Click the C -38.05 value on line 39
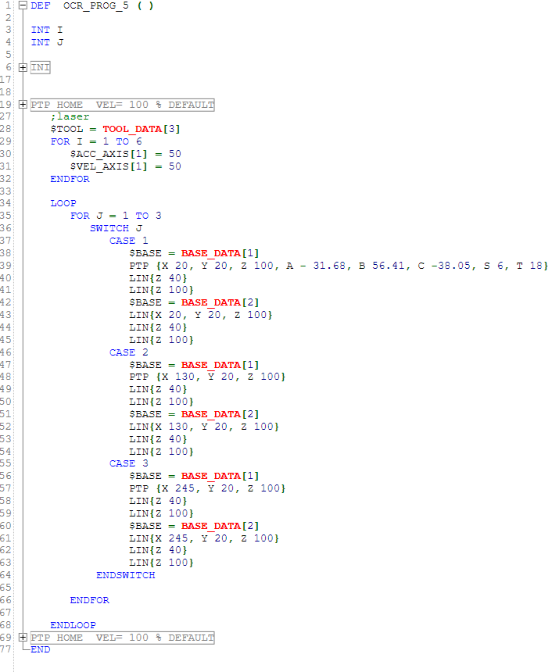559x672 pixels. [444, 266]
